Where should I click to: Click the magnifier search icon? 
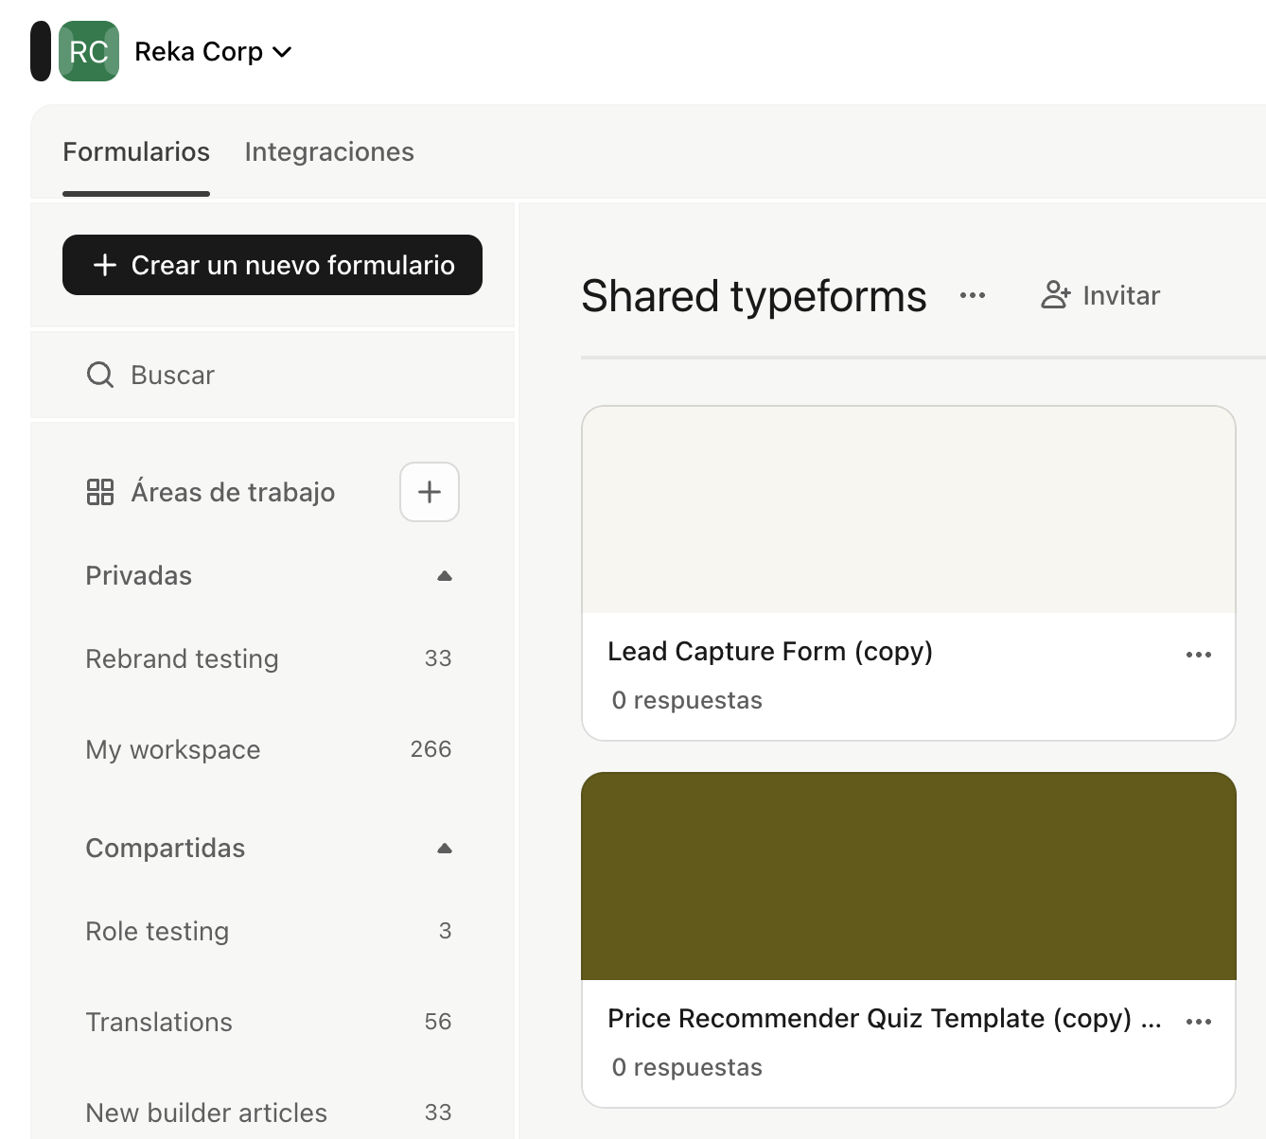point(100,375)
